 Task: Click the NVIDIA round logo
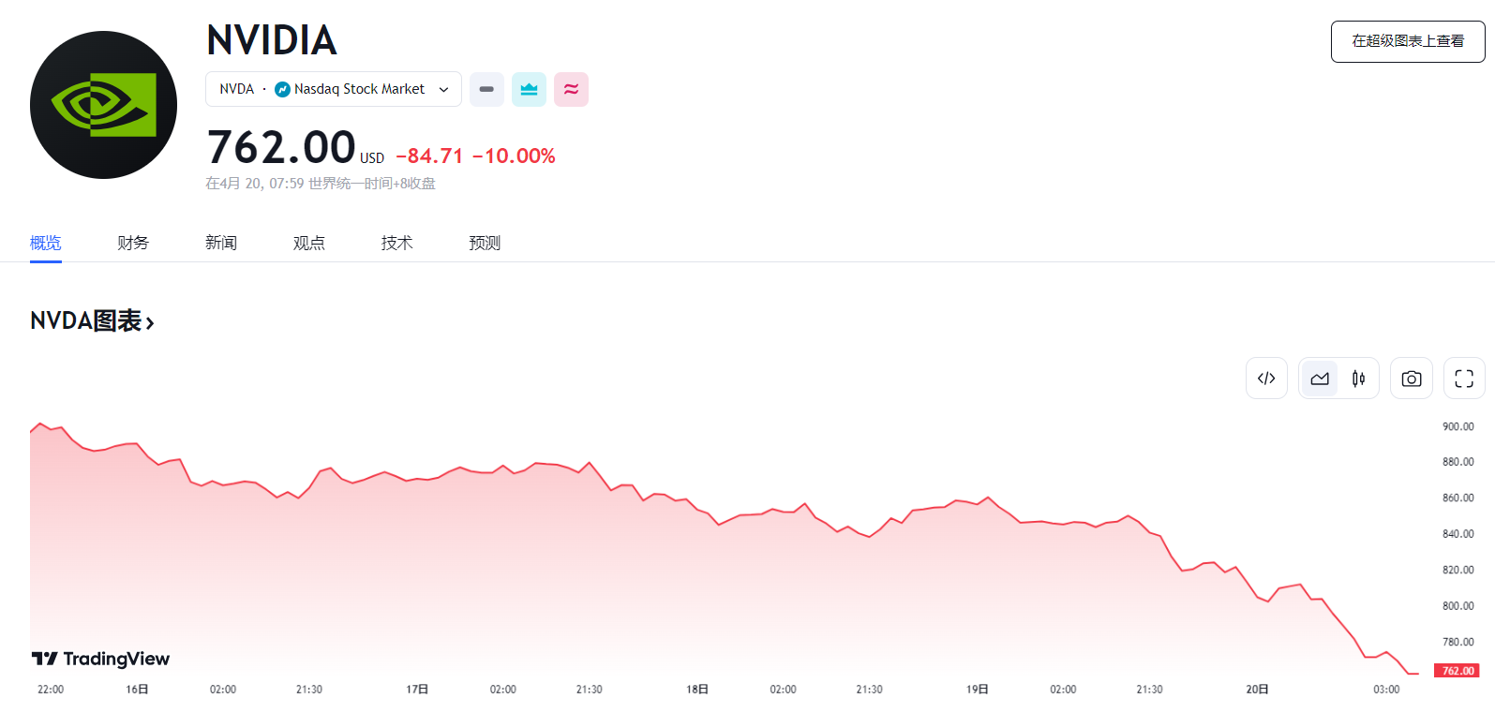pos(103,105)
